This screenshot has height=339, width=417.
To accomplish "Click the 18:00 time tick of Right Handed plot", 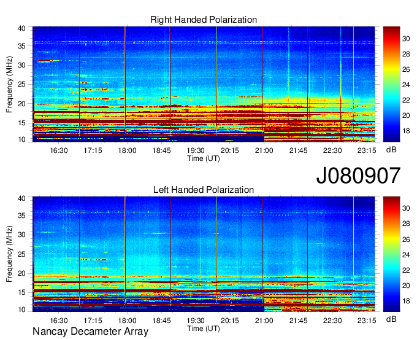I will (127, 150).
